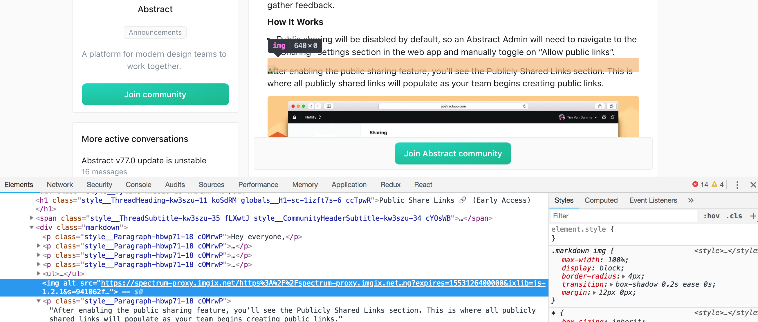Open the React tab
The height and width of the screenshot is (322, 758).
pyautogui.click(x=423, y=185)
